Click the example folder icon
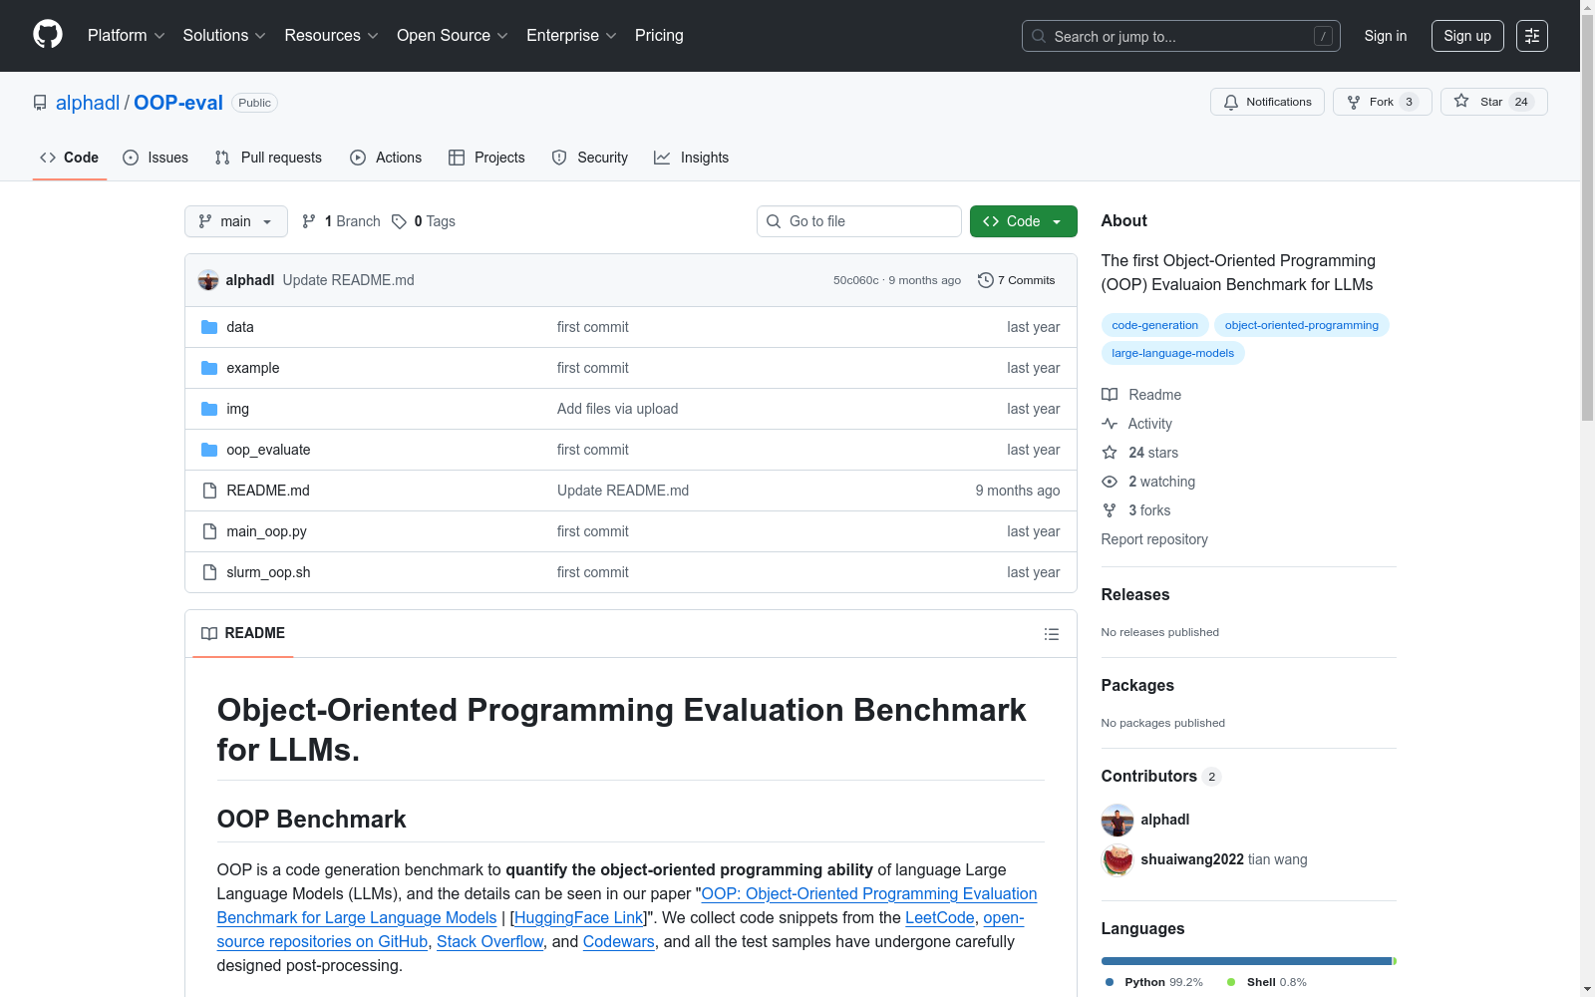This screenshot has height=997, width=1595. [x=209, y=368]
